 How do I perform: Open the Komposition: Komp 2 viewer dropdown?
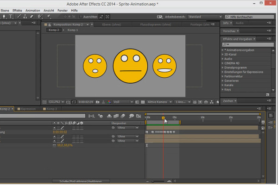[x=88, y=25]
